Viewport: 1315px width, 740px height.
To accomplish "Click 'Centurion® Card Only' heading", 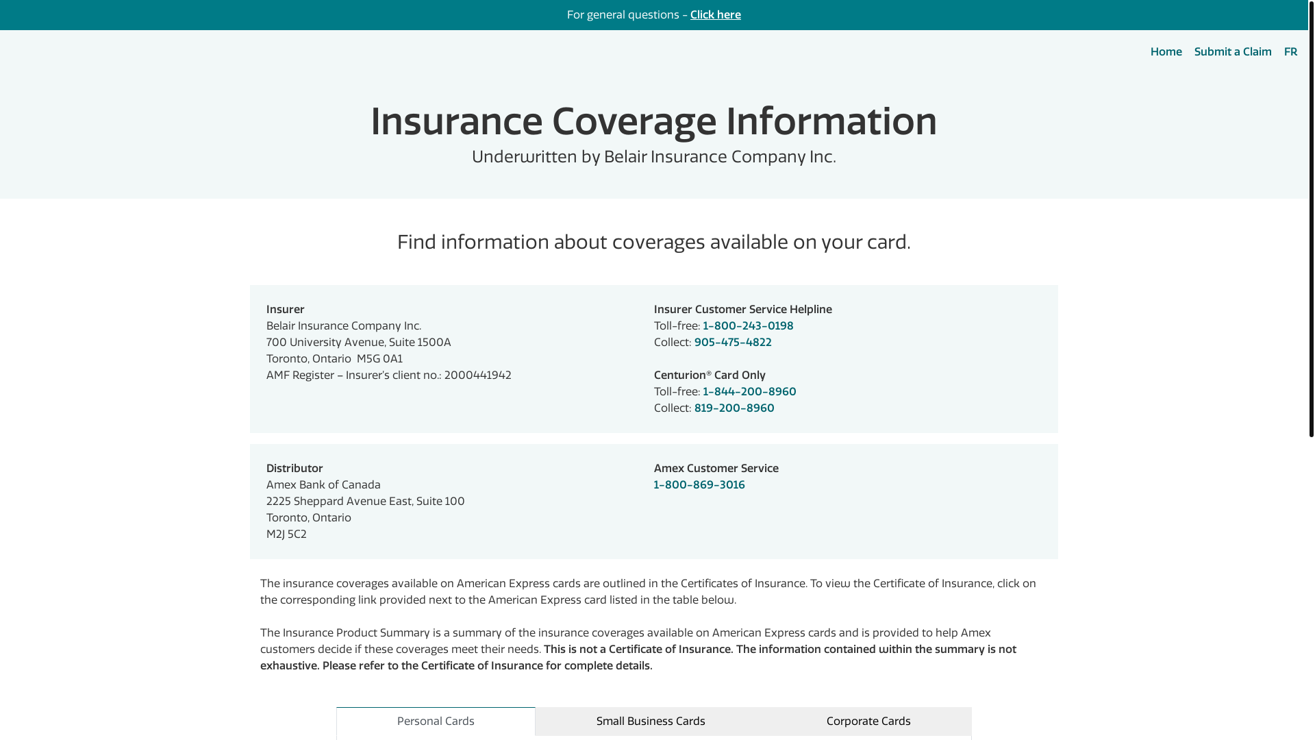I will tap(710, 375).
